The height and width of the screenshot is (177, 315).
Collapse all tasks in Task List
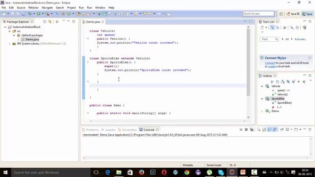(x=297, y=28)
